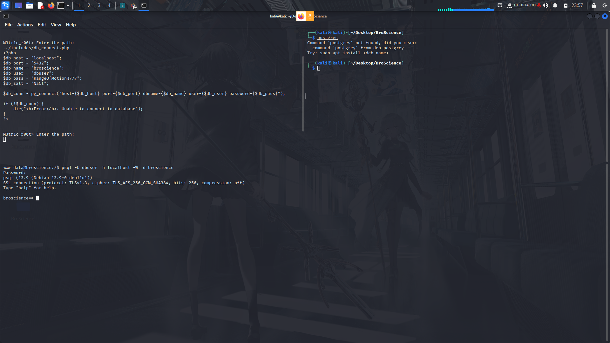Launch Firefox from the taskbar
The width and height of the screenshot is (610, 343).
(51, 5)
